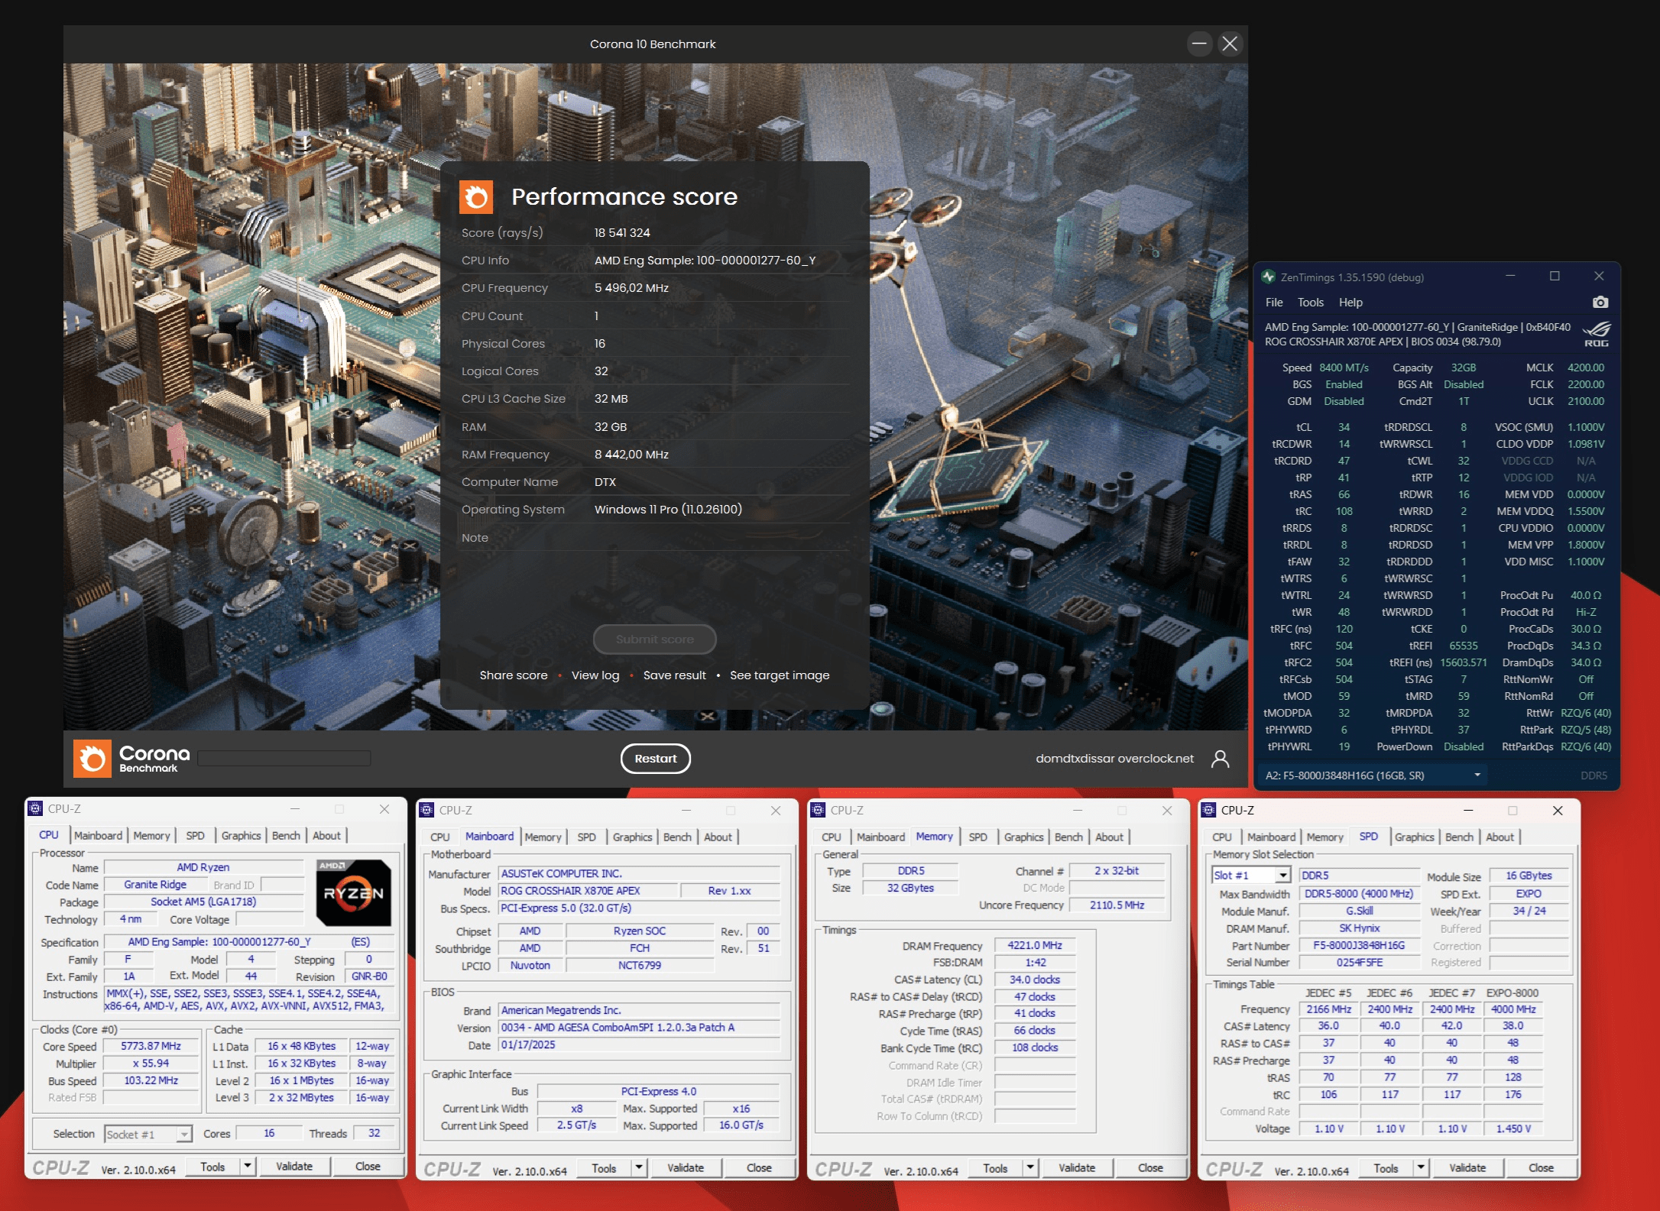Click the CPU-Z title icon in SPD tab window

[x=1209, y=810]
